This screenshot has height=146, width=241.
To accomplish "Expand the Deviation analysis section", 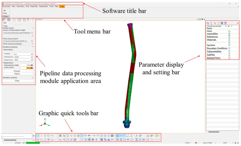I will pos(33,78).
